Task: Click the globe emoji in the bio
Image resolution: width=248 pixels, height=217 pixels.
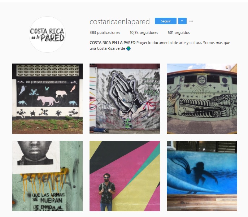Action: (129, 48)
